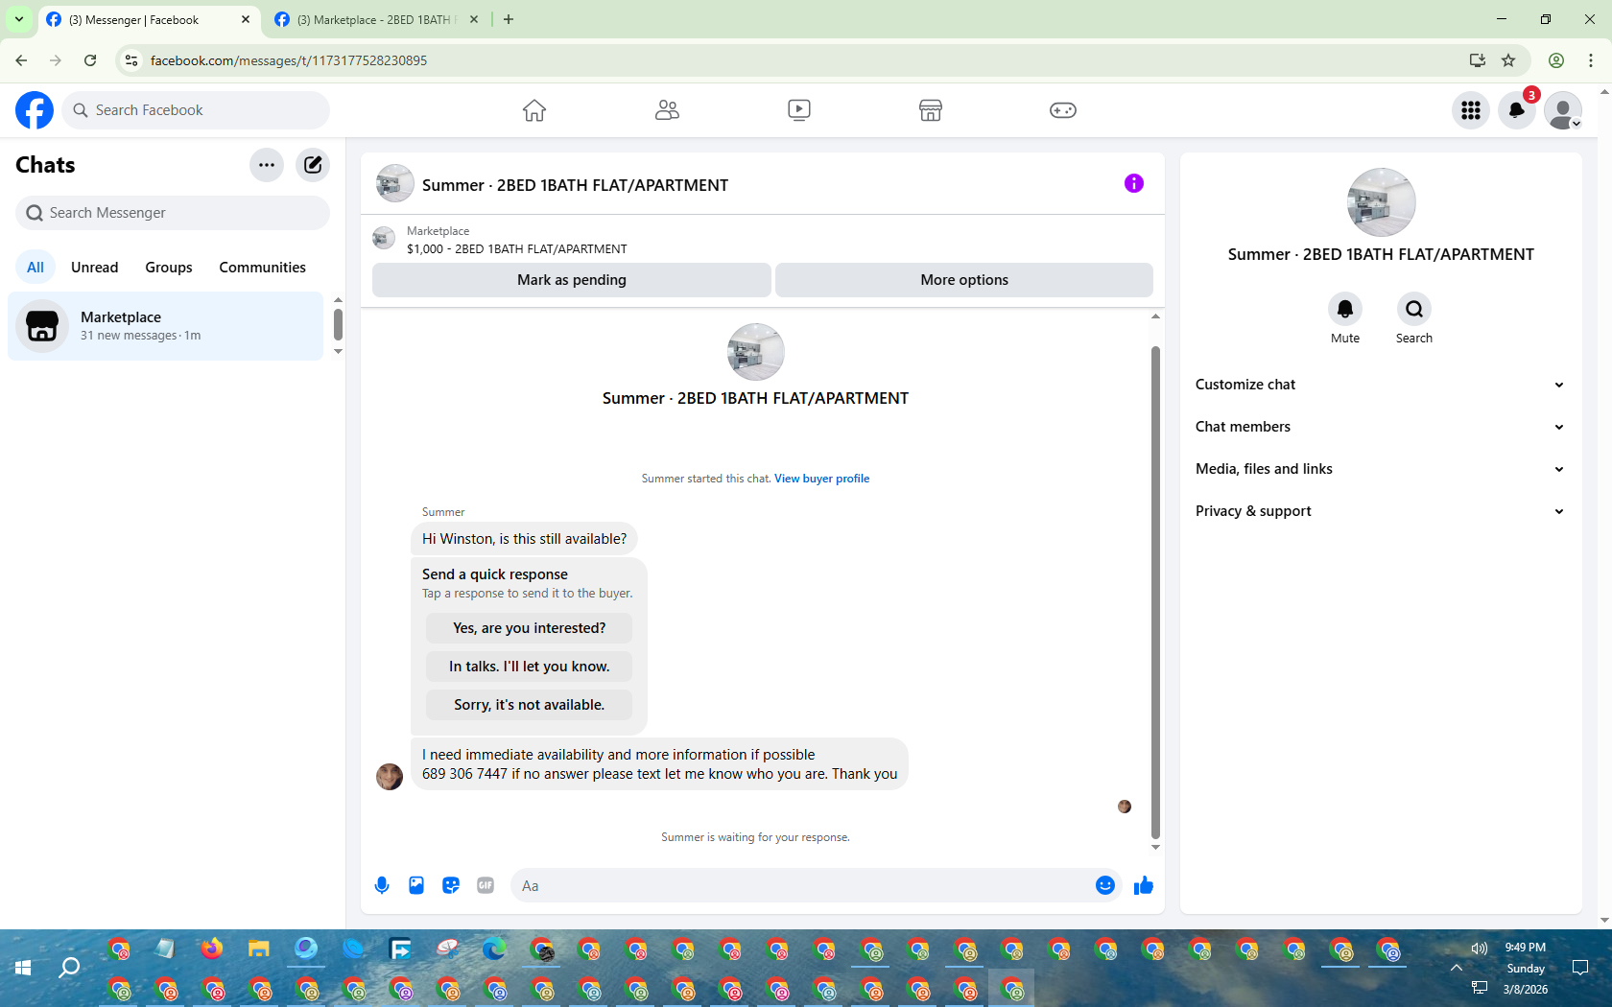The image size is (1612, 1007).
Task: Send a thumbs-up like
Action: [1144, 885]
